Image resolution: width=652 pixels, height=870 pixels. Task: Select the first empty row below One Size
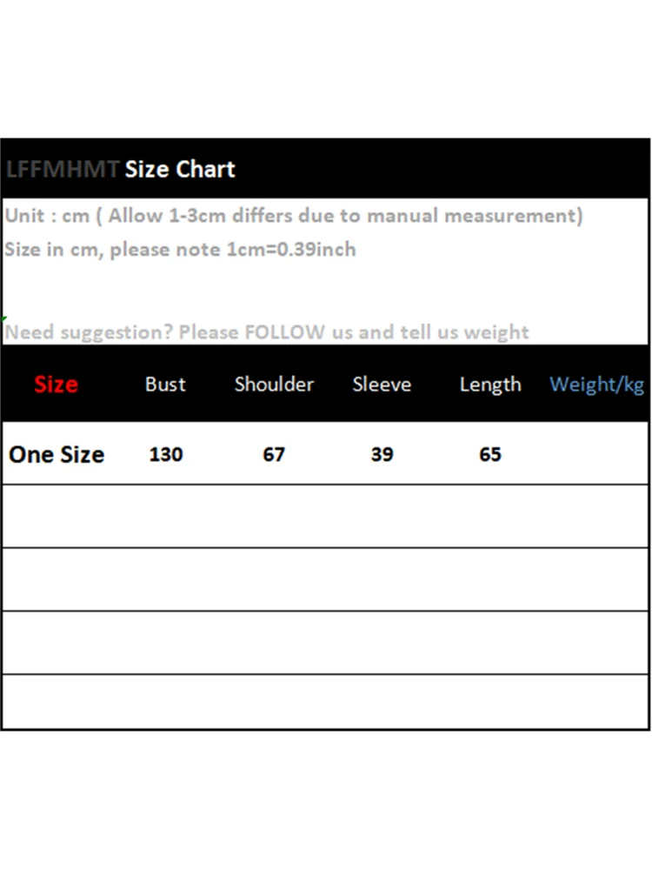pyautogui.click(x=325, y=517)
